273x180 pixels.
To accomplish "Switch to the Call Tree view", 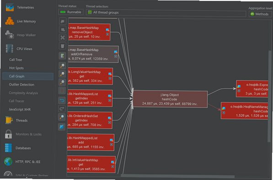I will [x=16, y=60].
